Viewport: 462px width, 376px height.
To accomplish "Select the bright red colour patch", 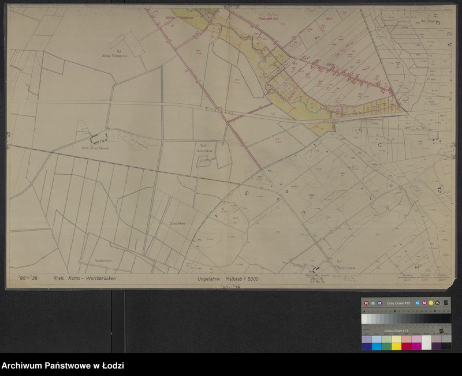I will coord(407,346).
